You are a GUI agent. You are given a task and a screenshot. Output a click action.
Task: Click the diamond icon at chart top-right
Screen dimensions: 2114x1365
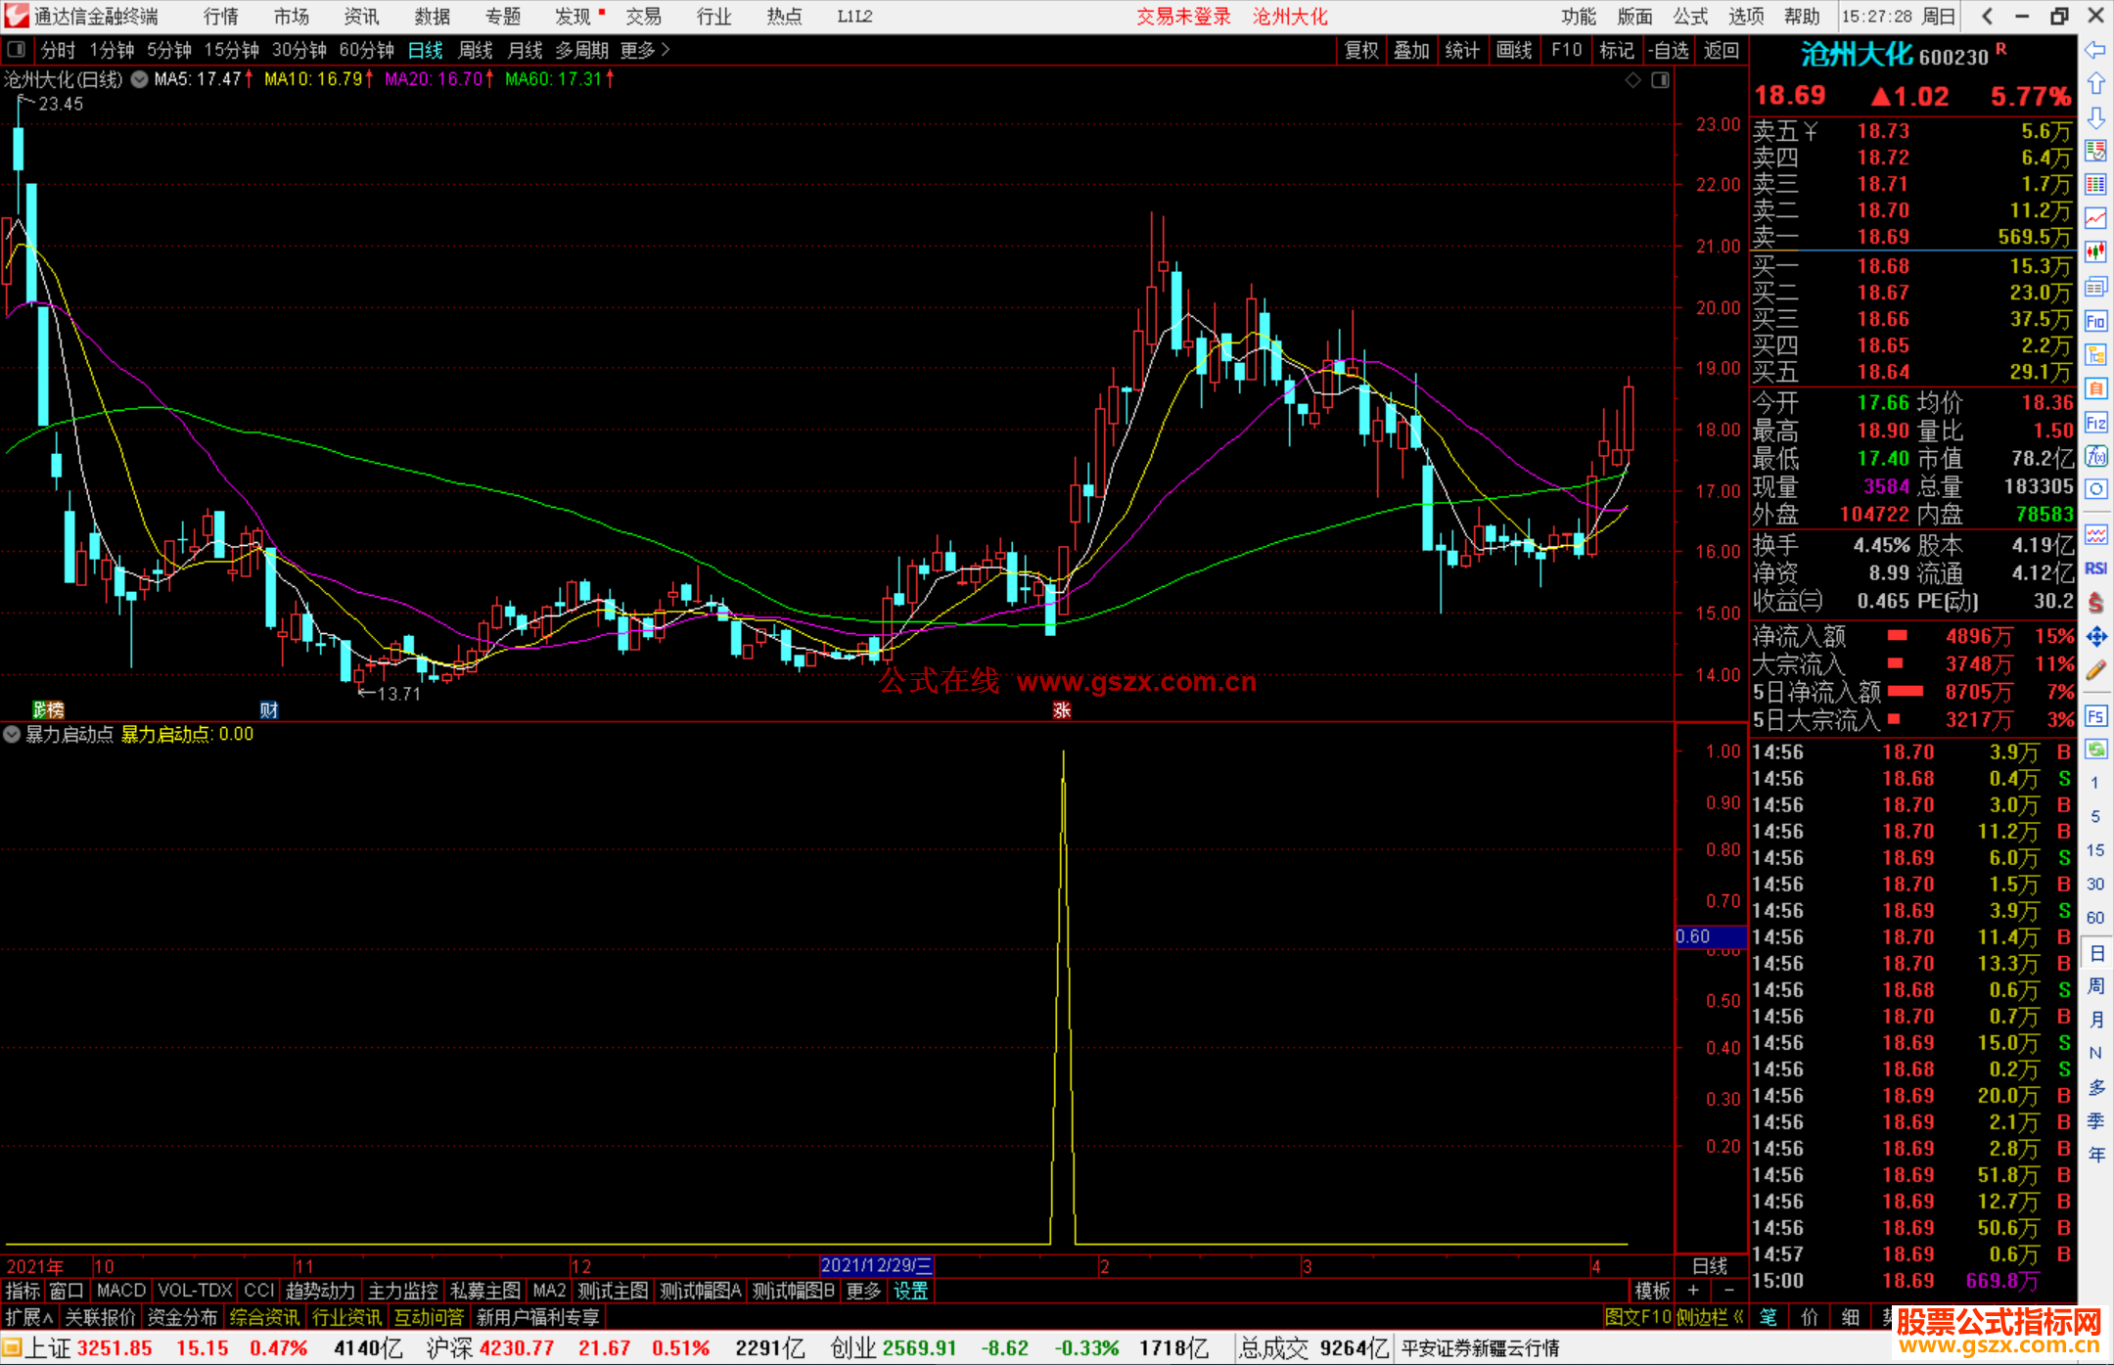1633,80
